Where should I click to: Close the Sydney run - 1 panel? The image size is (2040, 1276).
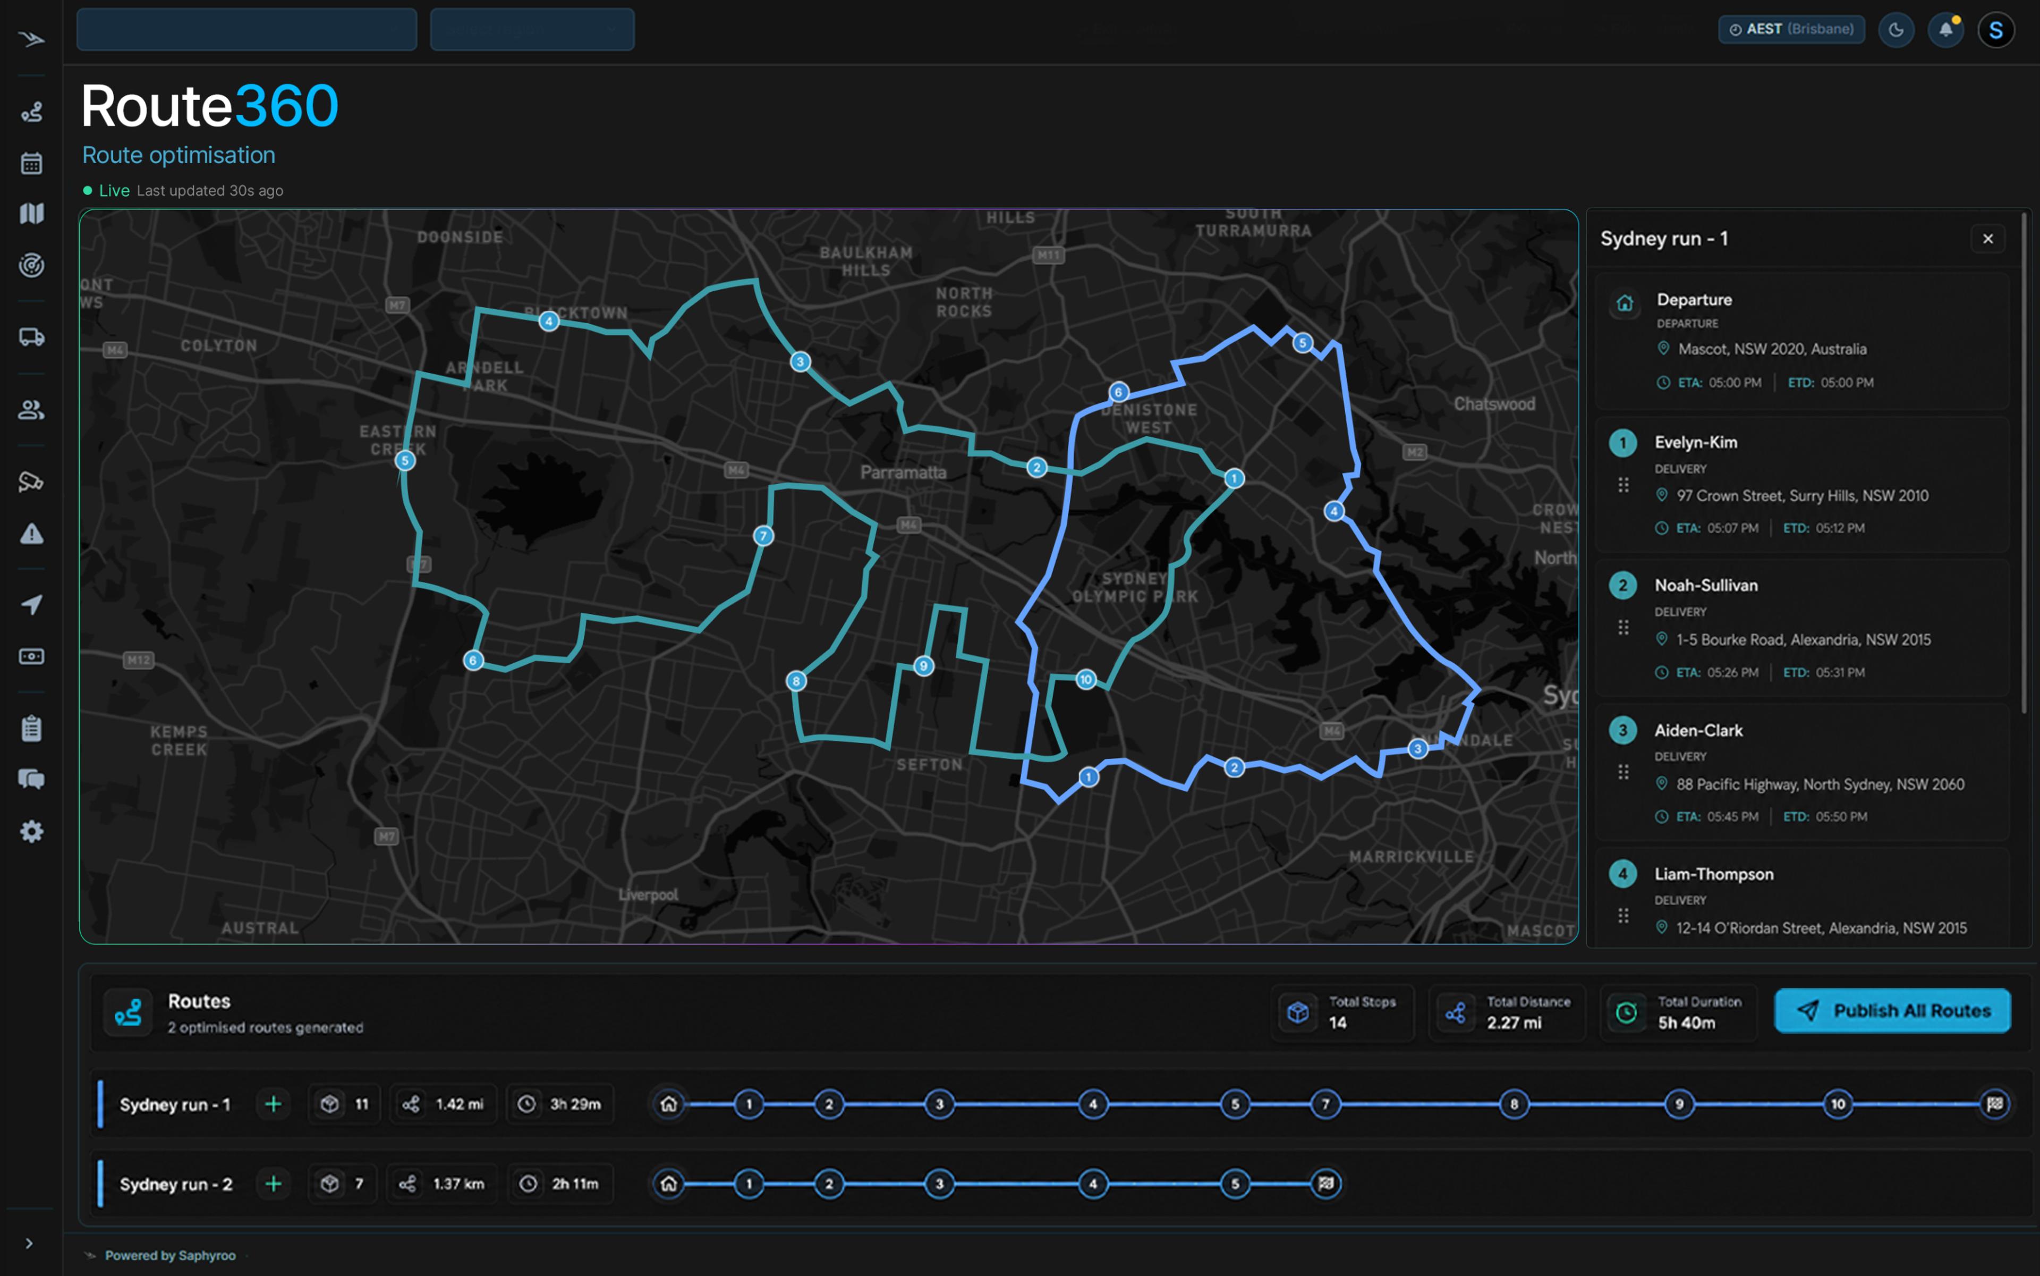tap(1988, 239)
